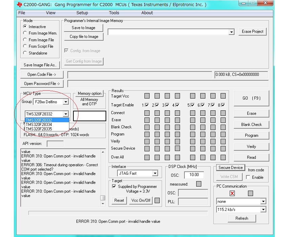Click the log scroll up arrow
294x237 pixels.
[103, 152]
